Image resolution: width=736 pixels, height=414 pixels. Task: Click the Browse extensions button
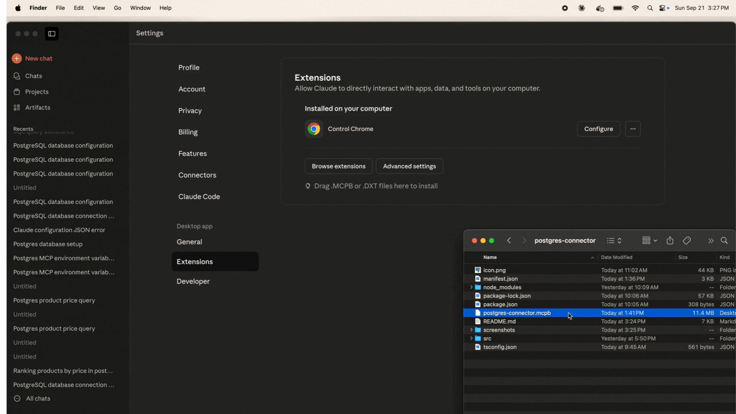coord(338,166)
